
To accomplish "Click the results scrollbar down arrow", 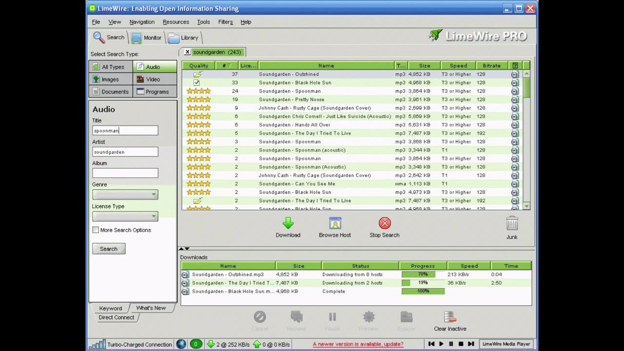I will (526, 206).
